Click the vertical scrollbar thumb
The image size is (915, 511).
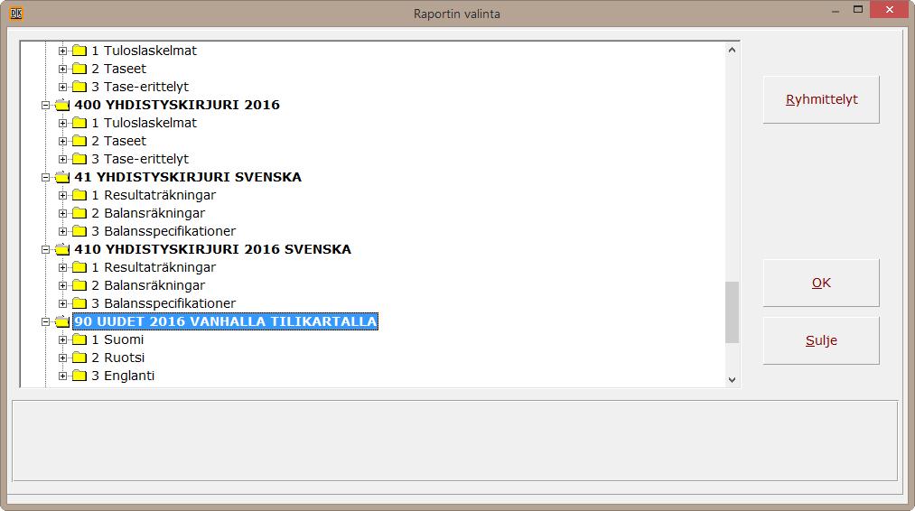pyautogui.click(x=732, y=312)
